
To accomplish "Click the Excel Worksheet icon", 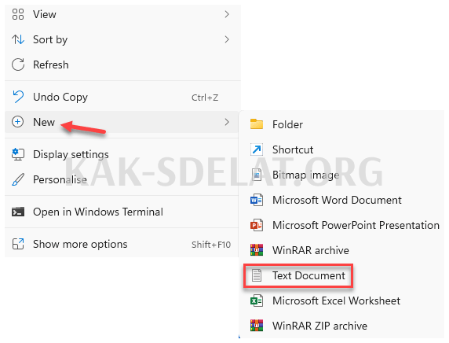I will coord(256,301).
